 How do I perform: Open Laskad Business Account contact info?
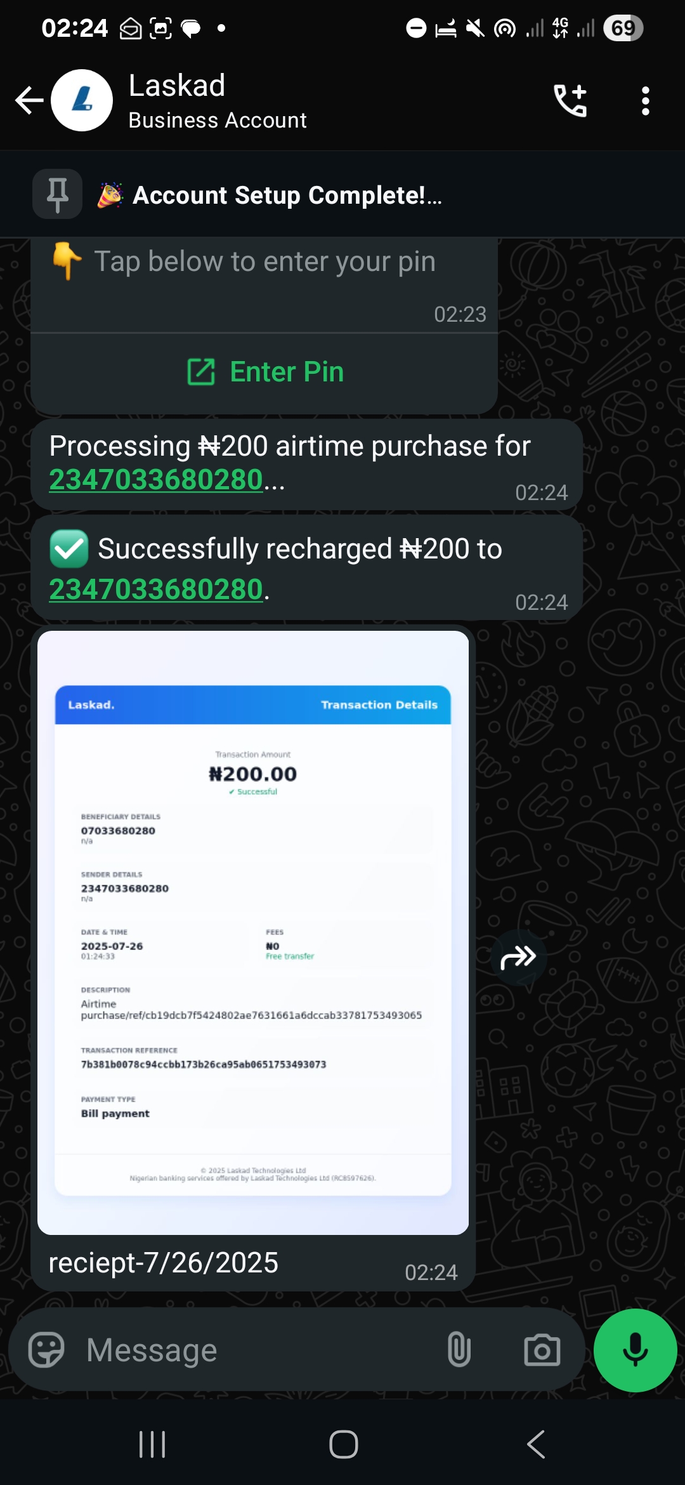[x=217, y=100]
